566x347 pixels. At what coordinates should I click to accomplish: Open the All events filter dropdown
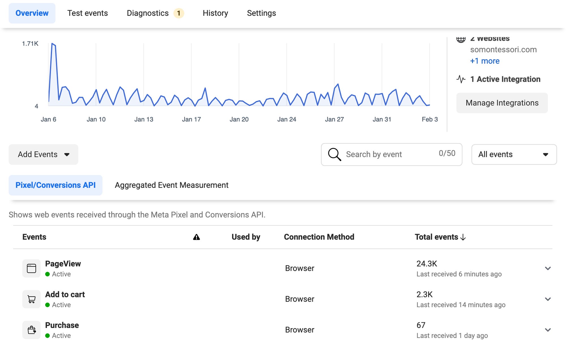coord(514,154)
